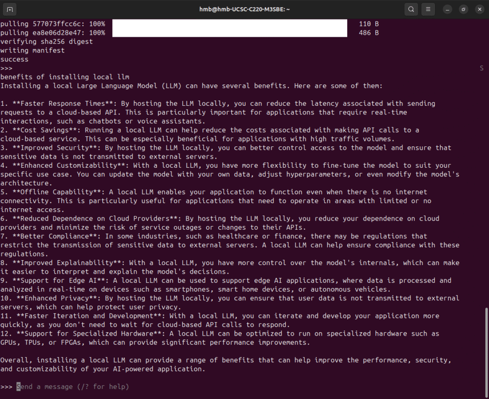Click the 'writing manifest' line
This screenshot has height=399, width=489.
(32, 51)
